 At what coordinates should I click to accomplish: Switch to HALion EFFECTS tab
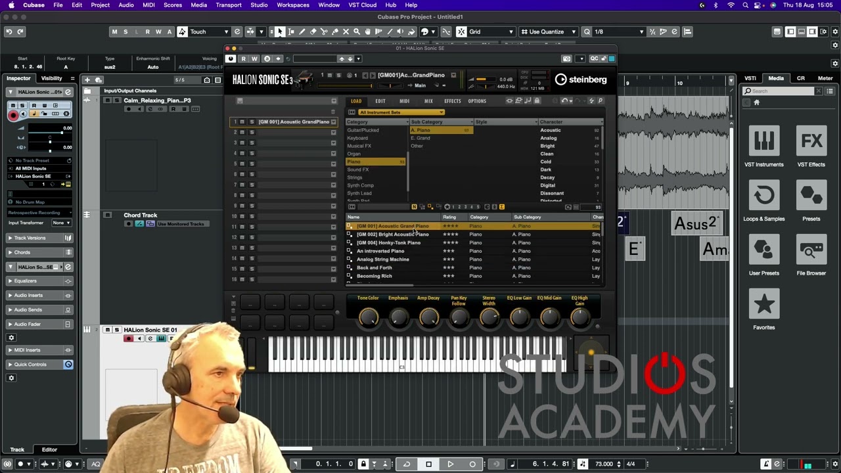(453, 101)
